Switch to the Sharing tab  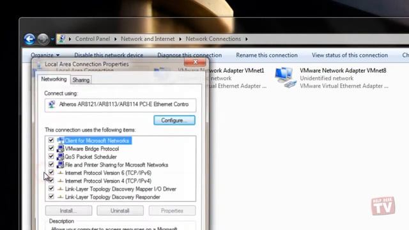81,80
